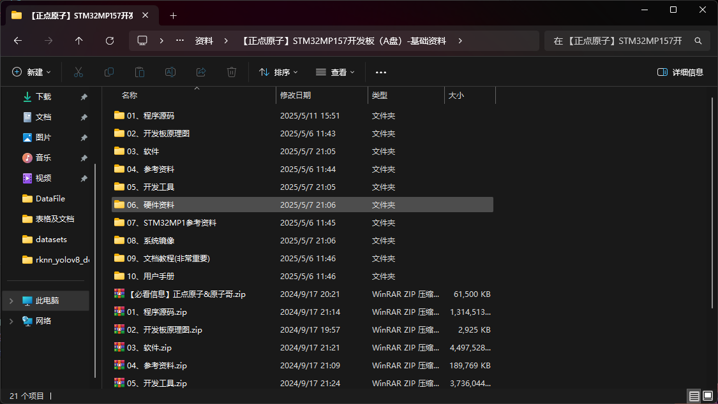Select 文档 in the sidebar

tap(43, 117)
